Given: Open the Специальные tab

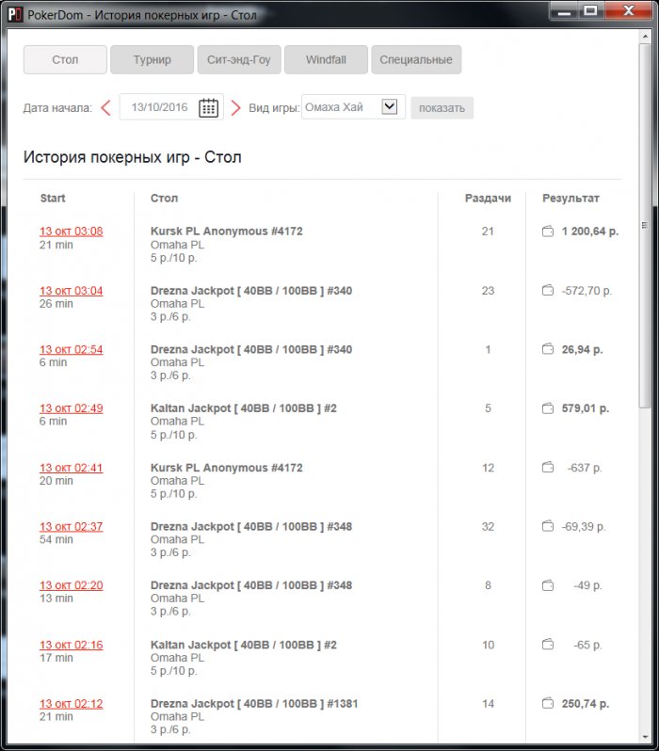Looking at the screenshot, I should (416, 60).
